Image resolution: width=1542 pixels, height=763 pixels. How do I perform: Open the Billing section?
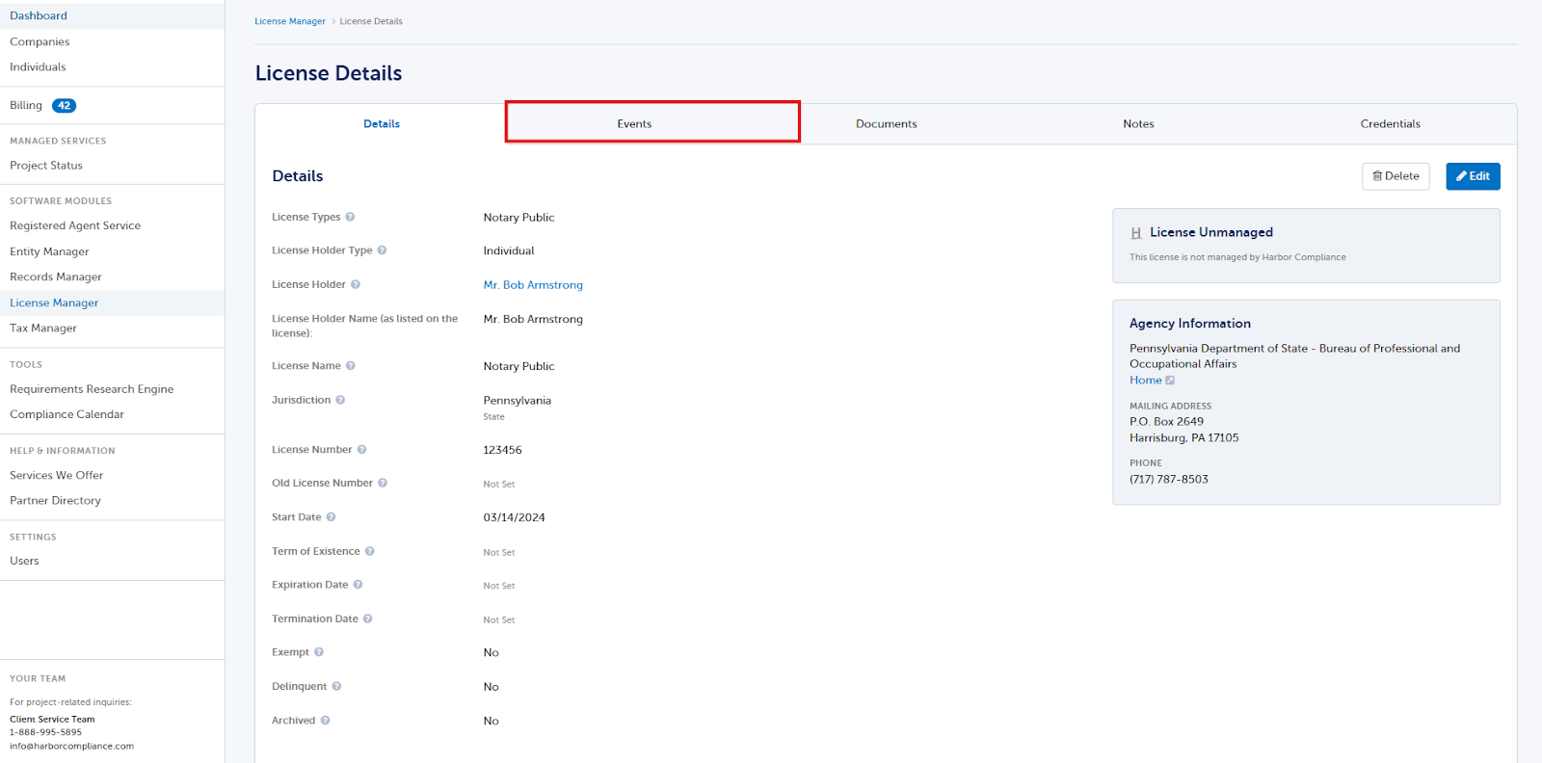tap(26, 106)
